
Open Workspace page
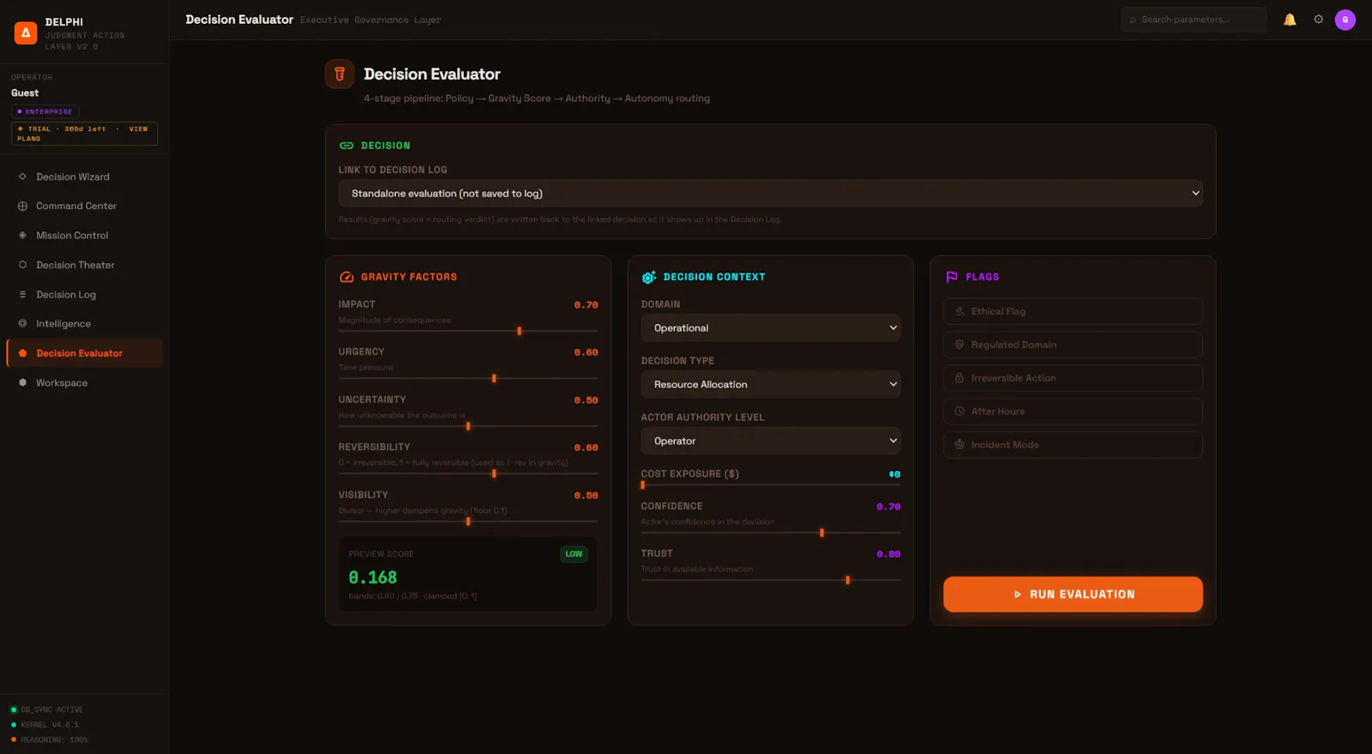tap(84, 382)
